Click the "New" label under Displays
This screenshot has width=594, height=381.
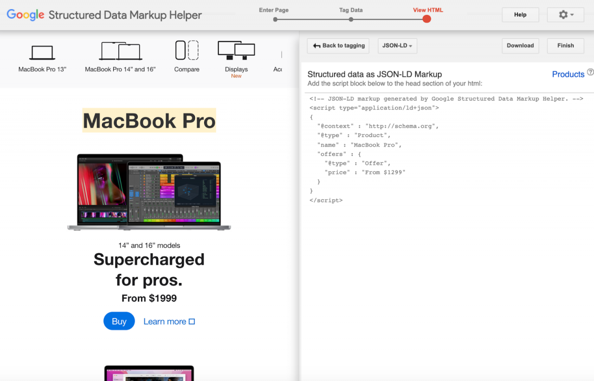(x=236, y=76)
